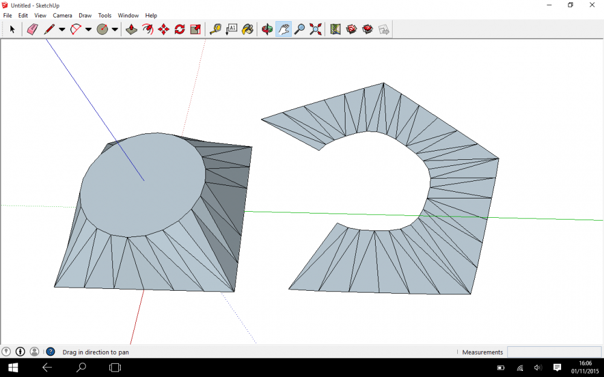Click the geo-location status bar icon
Image resolution: width=604 pixels, height=377 pixels.
click(6, 352)
